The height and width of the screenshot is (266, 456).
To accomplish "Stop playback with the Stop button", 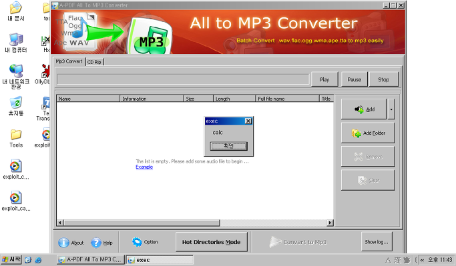I will coord(384,79).
